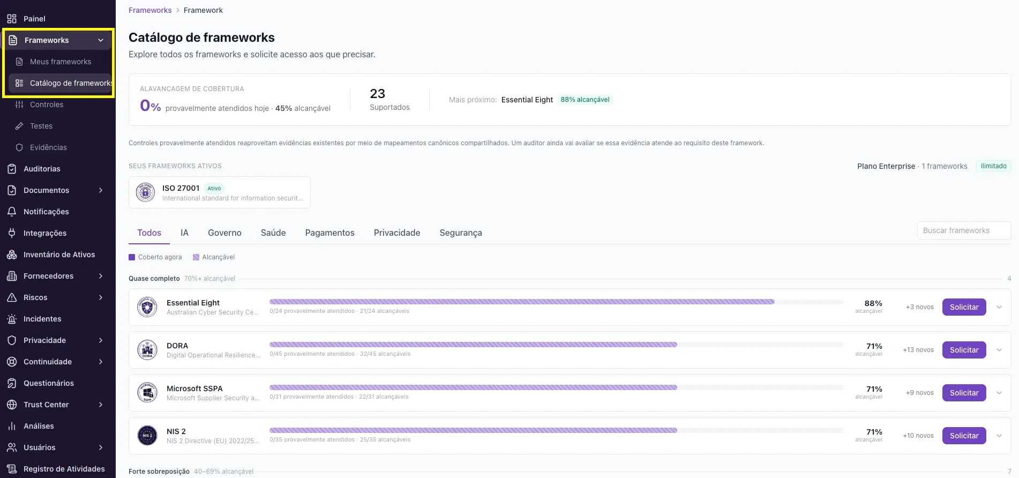Image resolution: width=1019 pixels, height=478 pixels.
Task: Click the Essential Eight framework logo
Action: [x=147, y=307]
